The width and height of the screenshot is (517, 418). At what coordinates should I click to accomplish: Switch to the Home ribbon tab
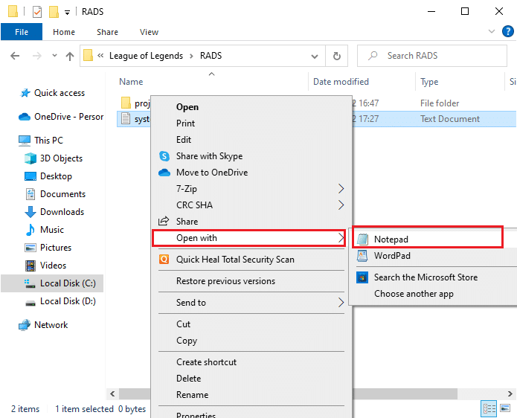(64, 32)
